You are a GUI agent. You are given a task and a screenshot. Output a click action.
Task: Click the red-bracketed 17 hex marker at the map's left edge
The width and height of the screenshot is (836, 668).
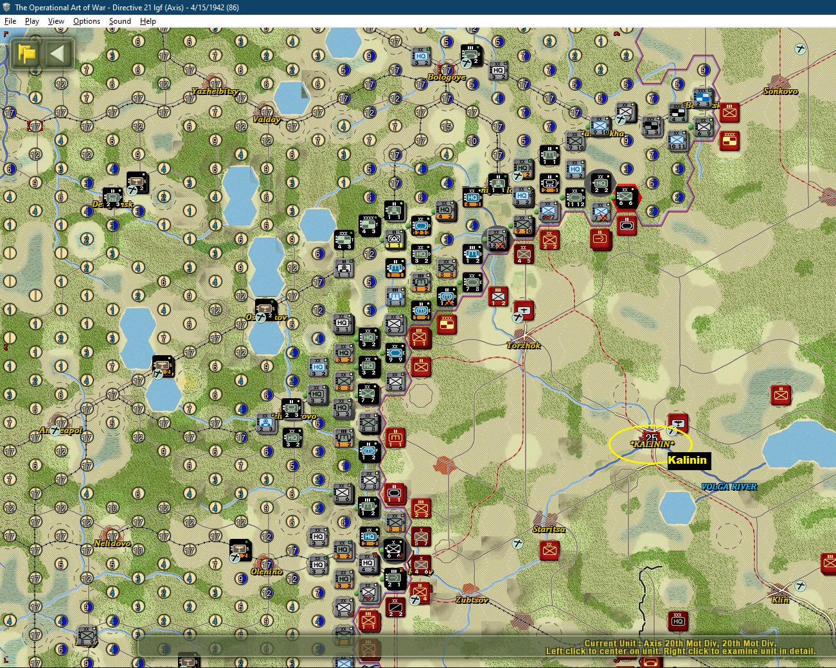(35, 127)
